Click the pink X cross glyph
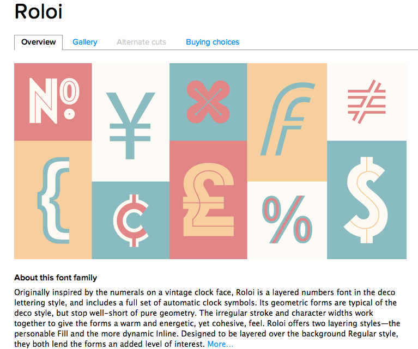Image resolution: width=418 pixels, height=349 pixels. point(208,102)
